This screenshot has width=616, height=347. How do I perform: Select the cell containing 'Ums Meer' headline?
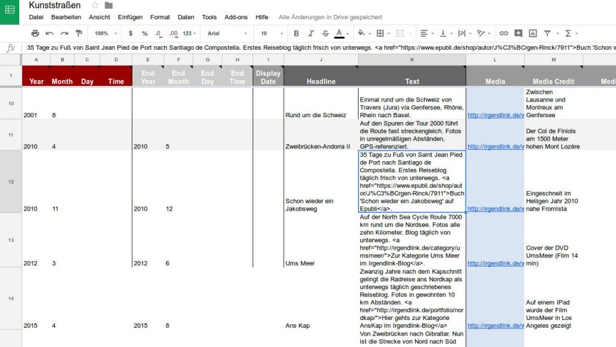pos(299,263)
